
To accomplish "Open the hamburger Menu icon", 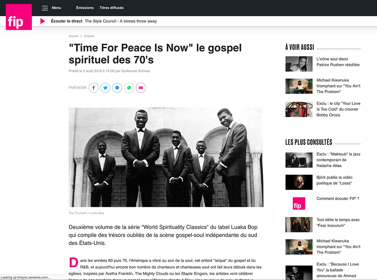I will click(45, 8).
